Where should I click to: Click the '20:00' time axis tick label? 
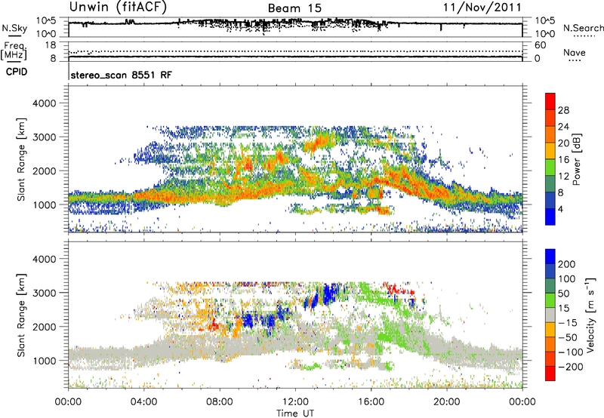pyautogui.click(x=447, y=402)
